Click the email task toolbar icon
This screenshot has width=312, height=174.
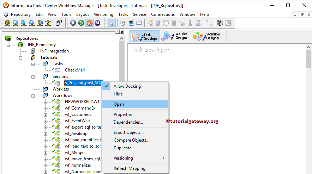(139, 23)
